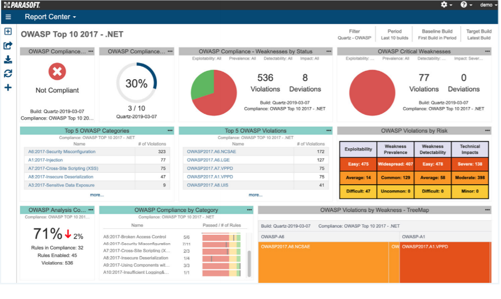Click 77 Violations in Critical Weaknesses
The width and height of the screenshot is (501, 299).
[423, 83]
